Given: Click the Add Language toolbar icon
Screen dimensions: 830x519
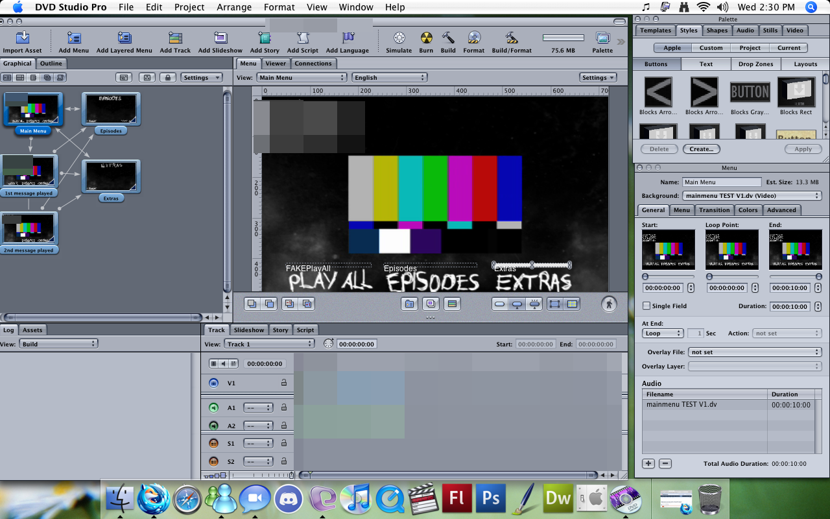Looking at the screenshot, I should [348, 38].
